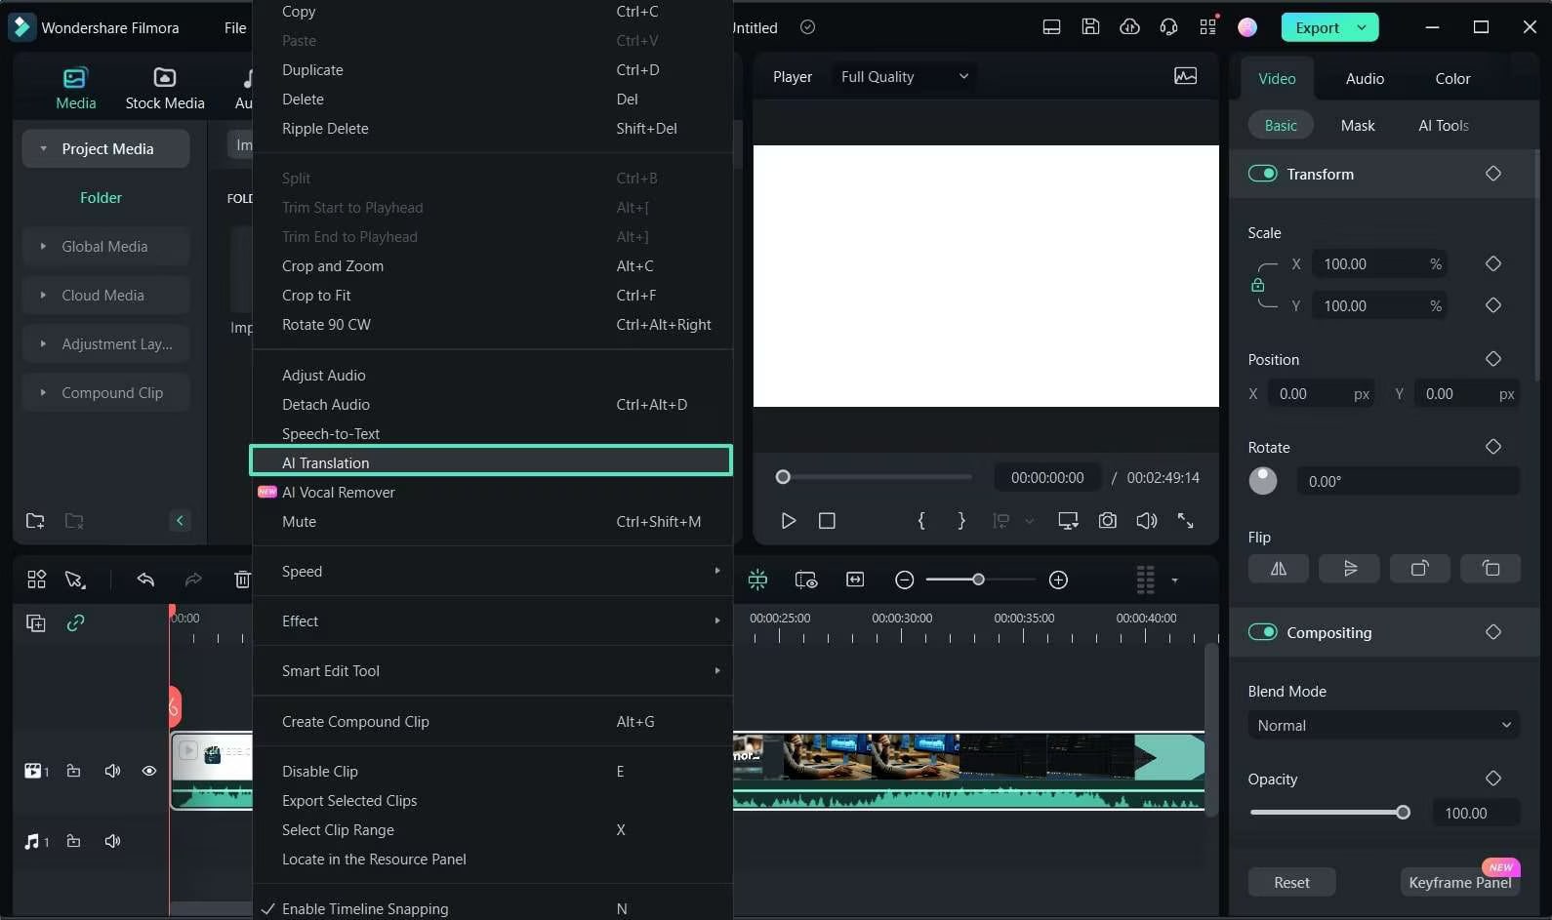
Task: Flip vertically
Action: click(1349, 569)
